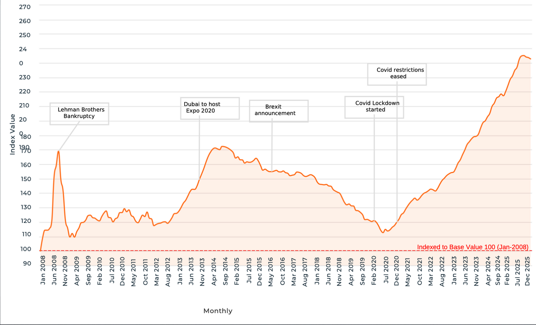Select the Covid Lockdown started annotation
This screenshot has height=325, width=536.
pyautogui.click(x=374, y=107)
